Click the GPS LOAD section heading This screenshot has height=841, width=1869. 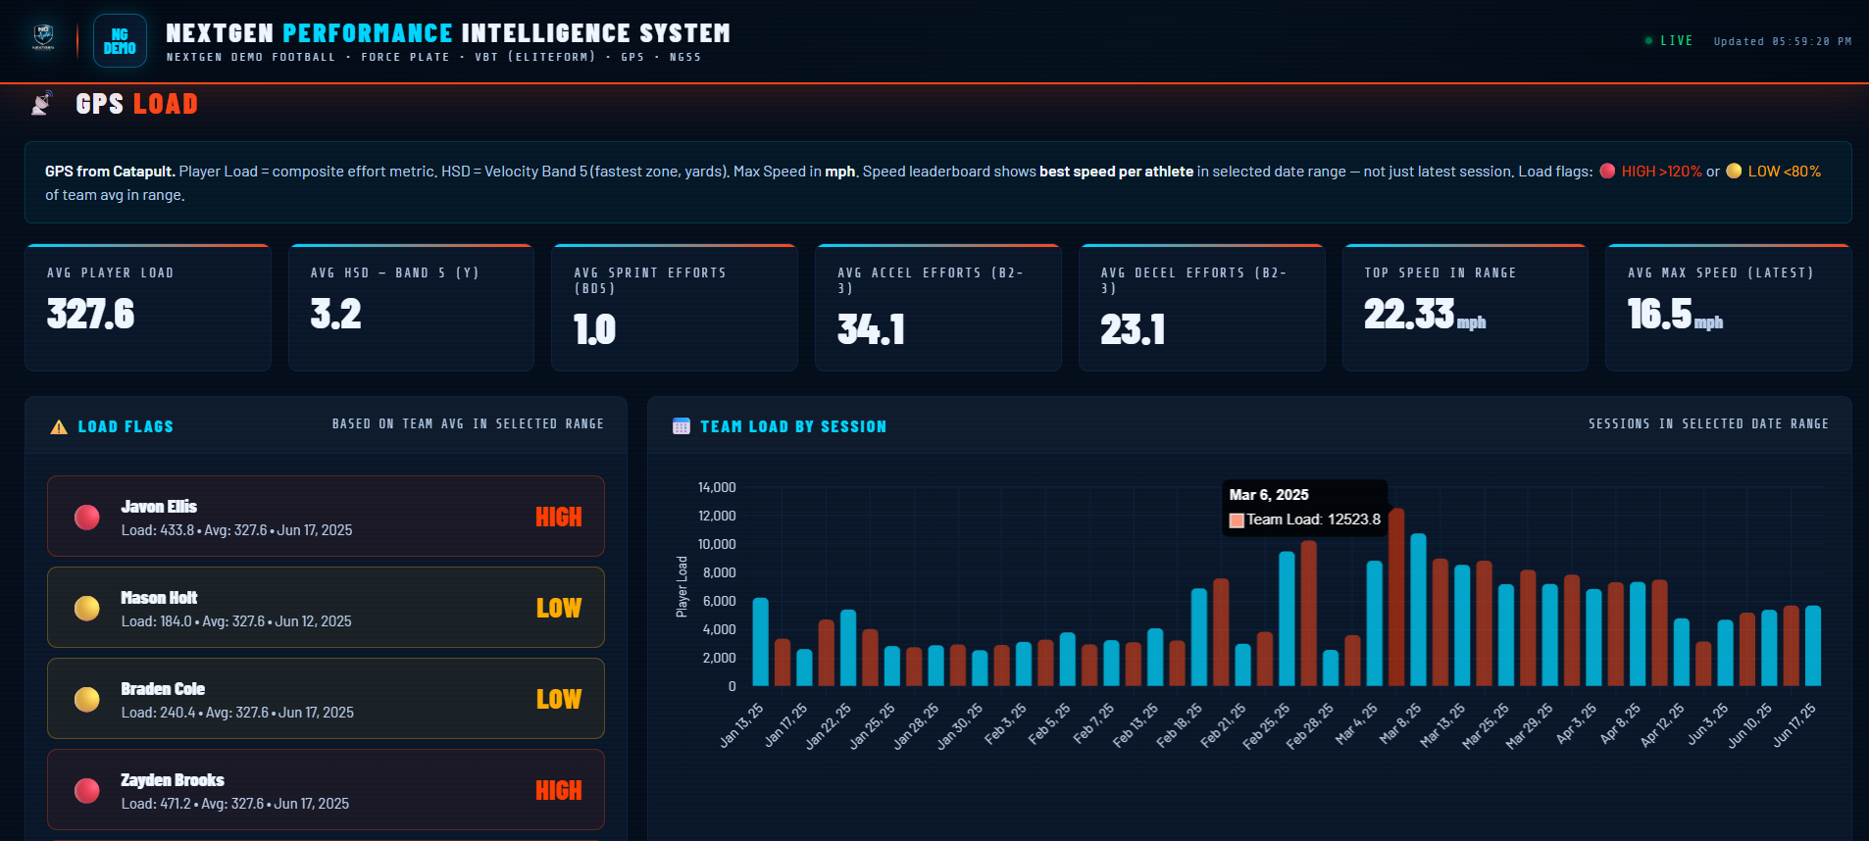(x=137, y=104)
